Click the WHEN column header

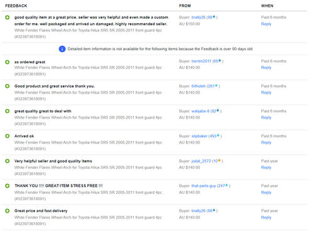pyautogui.click(x=267, y=6)
